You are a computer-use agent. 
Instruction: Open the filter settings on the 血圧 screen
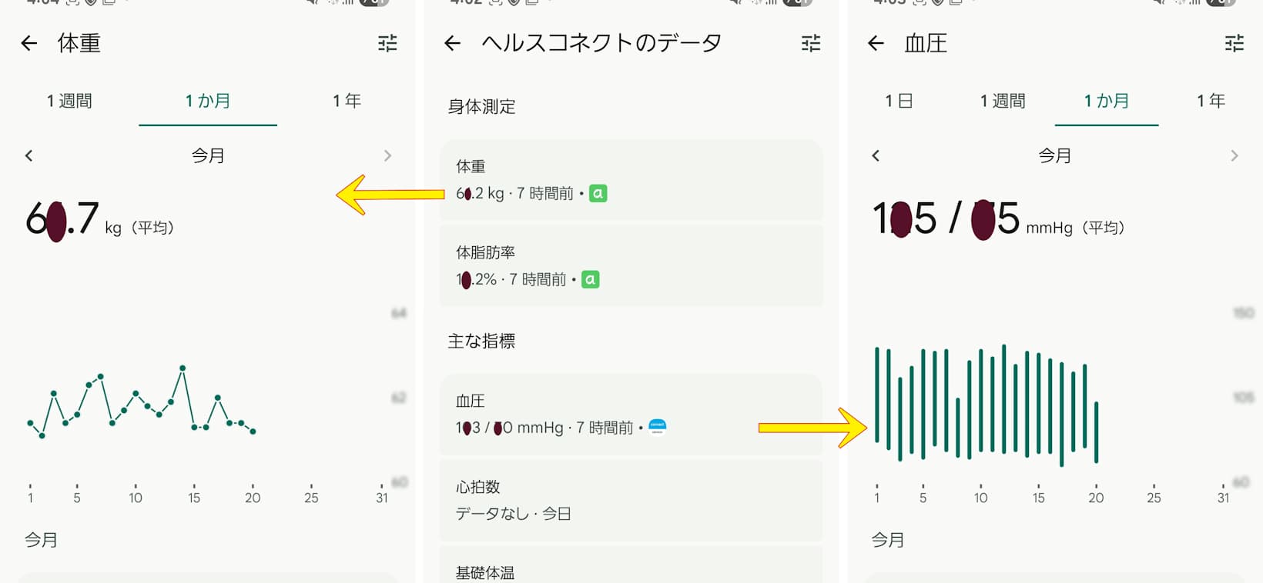tap(1234, 44)
